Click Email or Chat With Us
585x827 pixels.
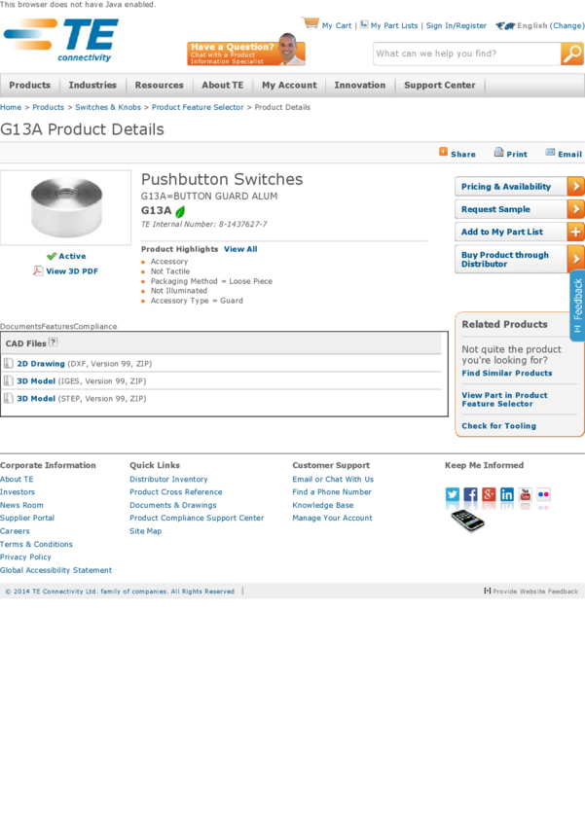333,479
